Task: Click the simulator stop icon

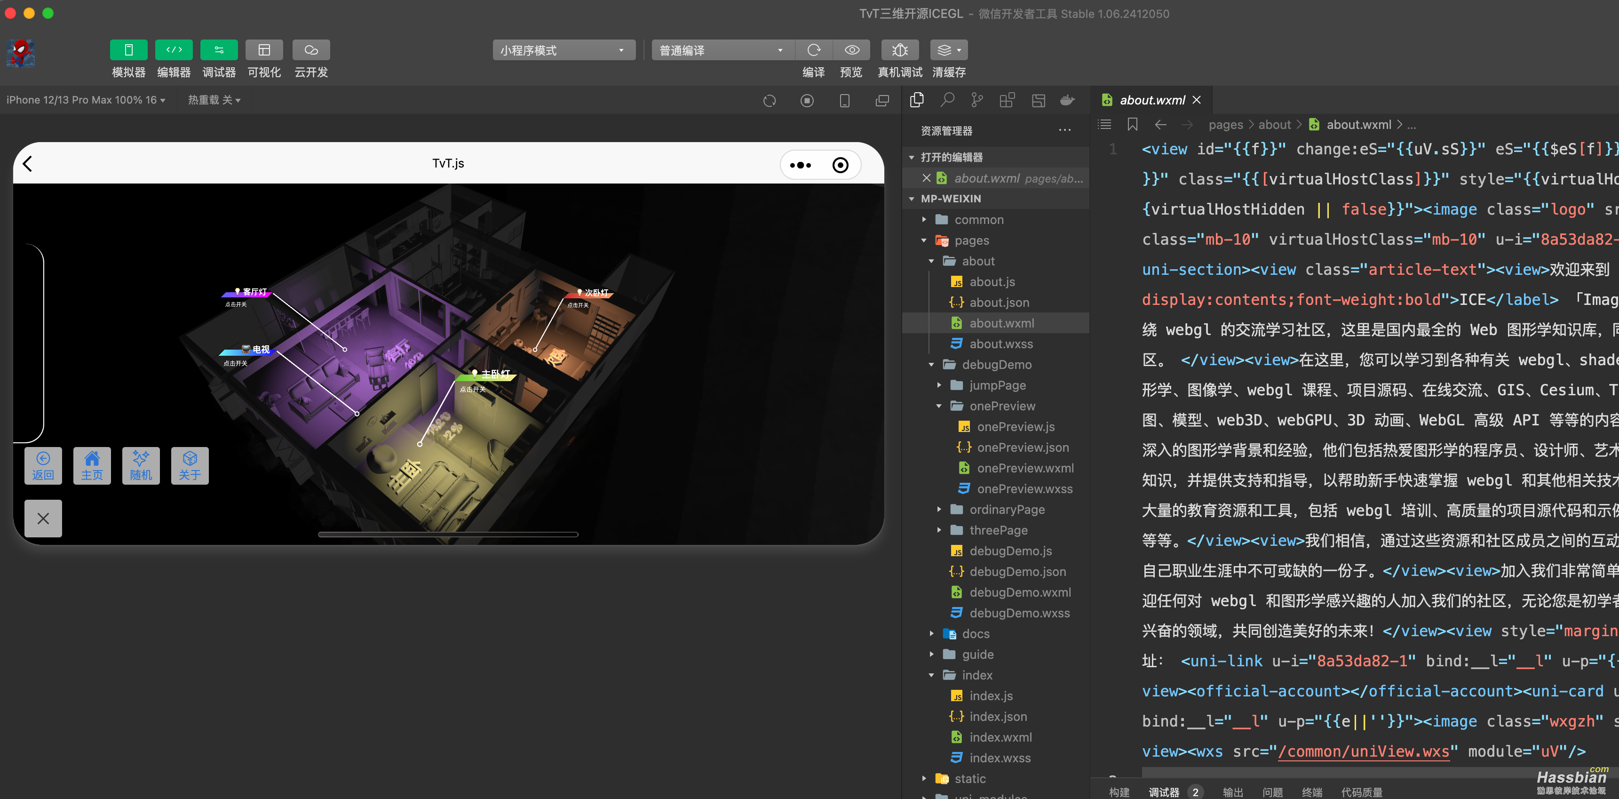Action: coord(807,101)
